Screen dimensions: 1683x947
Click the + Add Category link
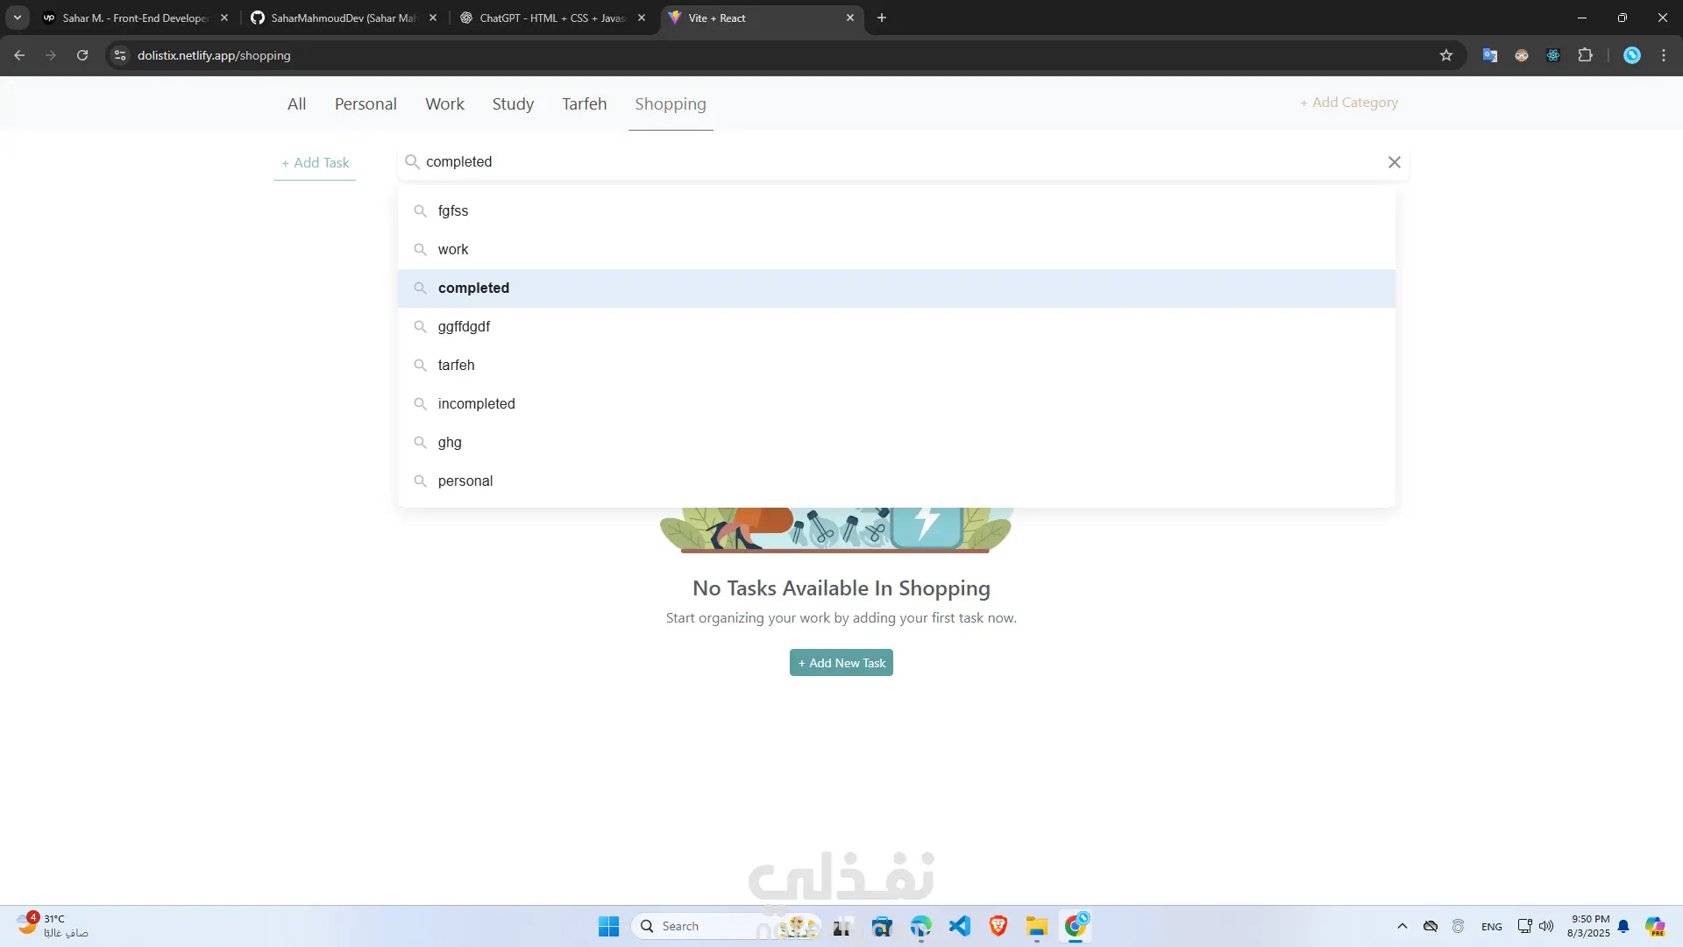1348,103
